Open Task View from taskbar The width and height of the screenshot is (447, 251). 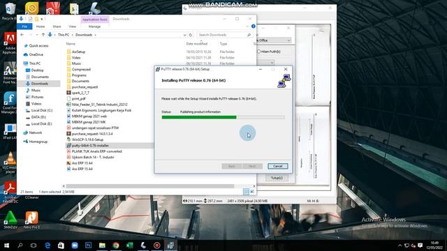pyautogui.click(x=34, y=245)
